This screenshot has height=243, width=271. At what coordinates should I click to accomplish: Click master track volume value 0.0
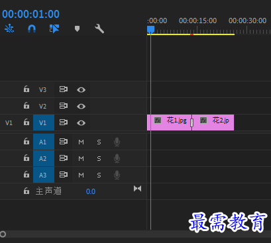(x=91, y=191)
